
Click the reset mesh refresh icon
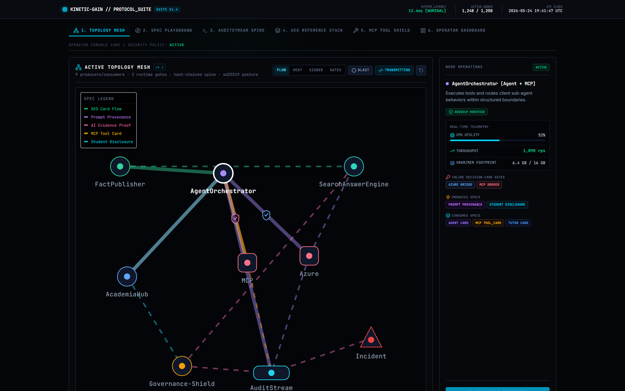point(421,70)
